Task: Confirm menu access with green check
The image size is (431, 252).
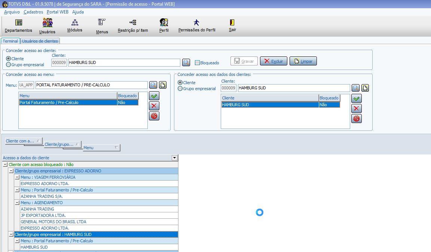Action: click(x=154, y=96)
